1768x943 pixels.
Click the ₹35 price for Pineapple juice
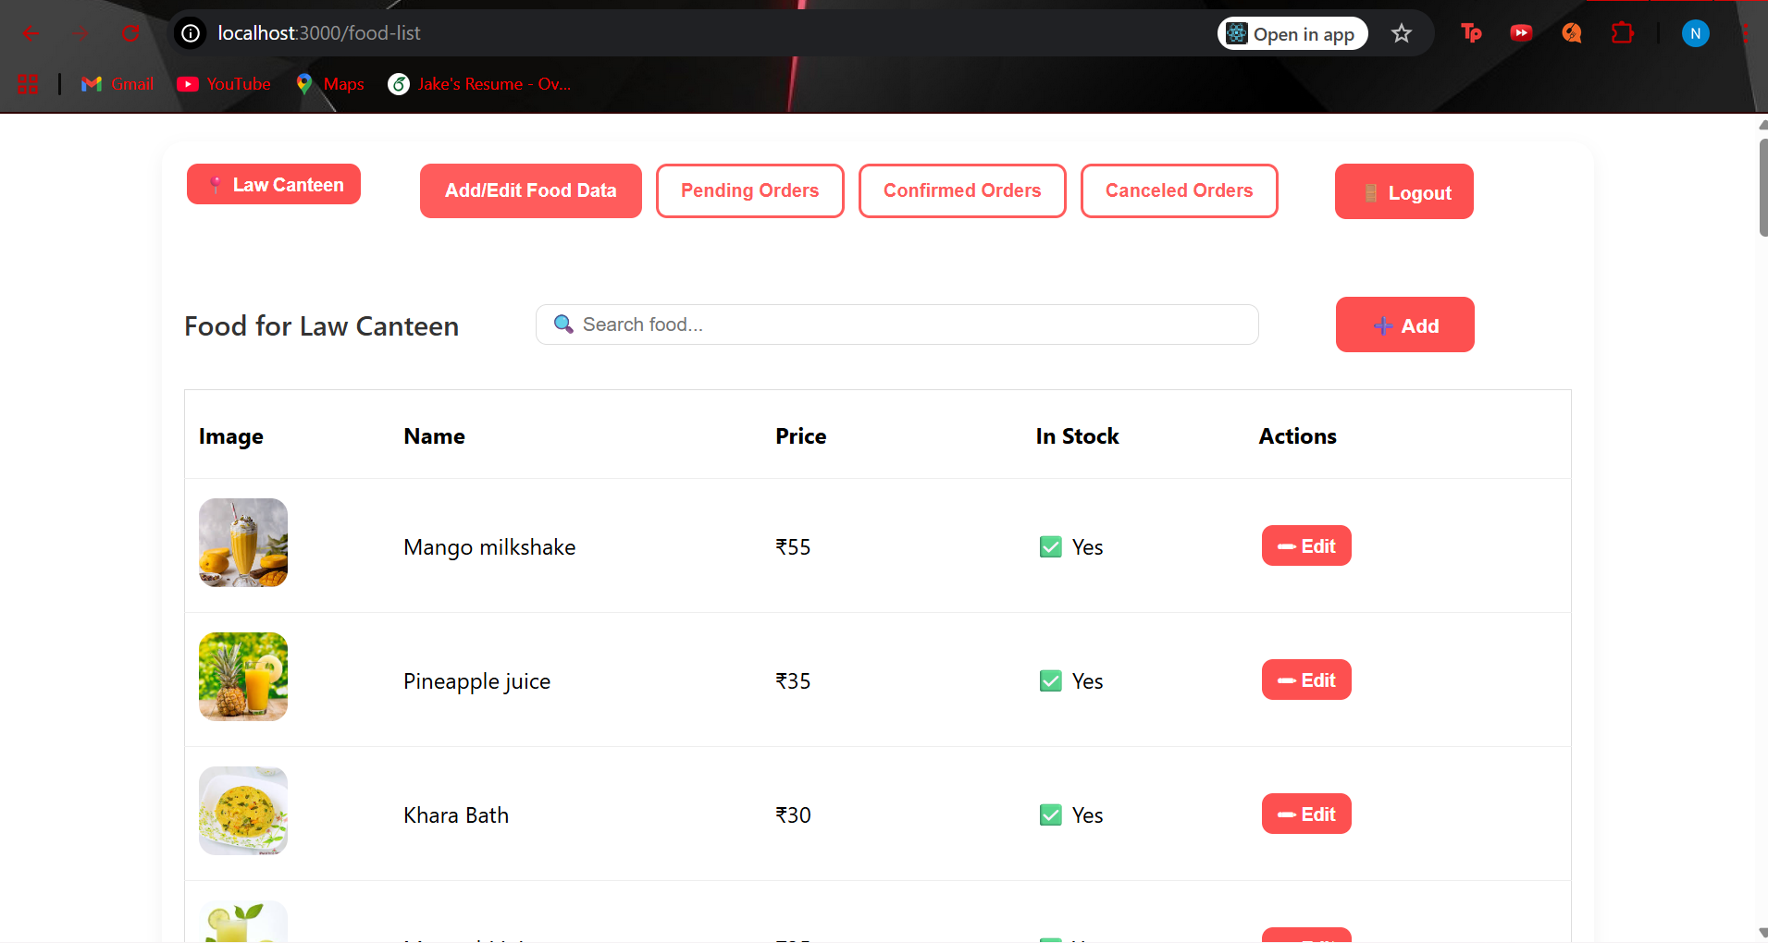click(793, 681)
